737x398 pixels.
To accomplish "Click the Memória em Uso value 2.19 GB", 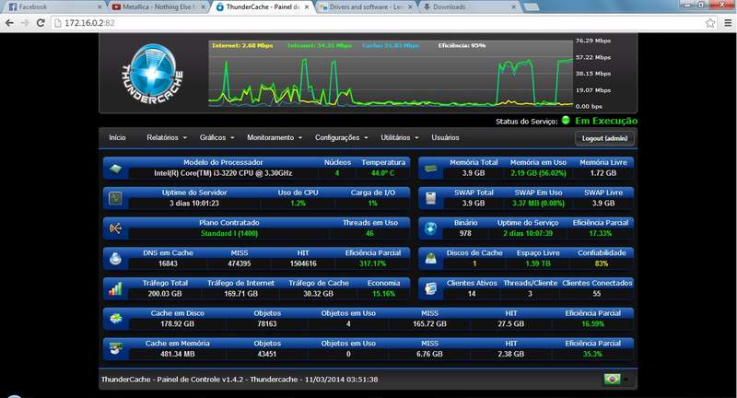I will [x=538, y=173].
